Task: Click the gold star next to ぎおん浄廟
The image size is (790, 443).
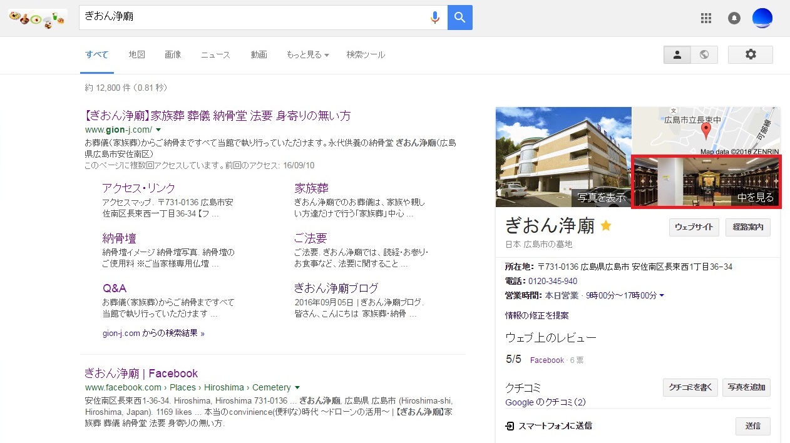Action: (606, 226)
